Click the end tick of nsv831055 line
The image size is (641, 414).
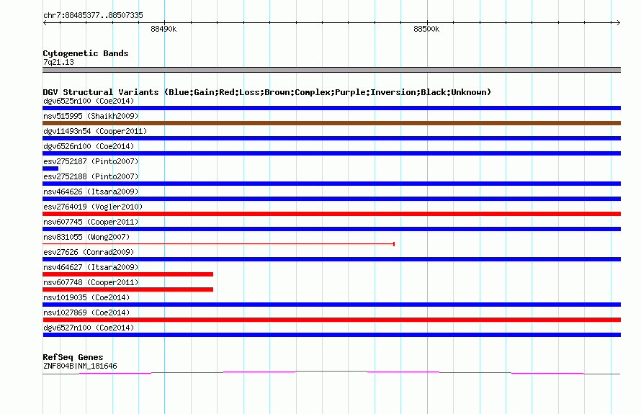[x=394, y=244]
